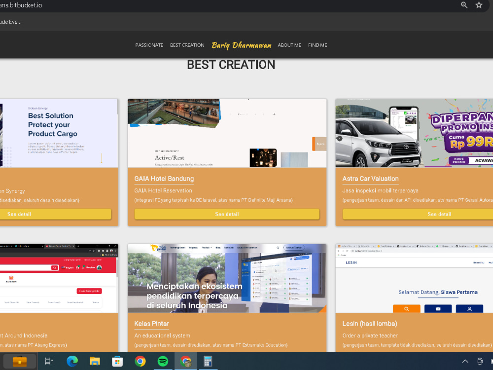Viewport: 493px width, 370px height.
Task: Click the Meet Now tray icon
Action: [x=480, y=361]
